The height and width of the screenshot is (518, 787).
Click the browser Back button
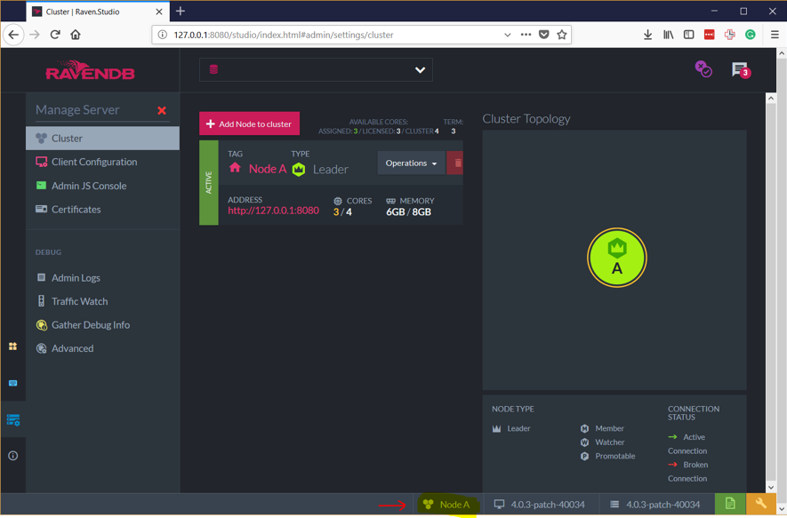tap(13, 35)
